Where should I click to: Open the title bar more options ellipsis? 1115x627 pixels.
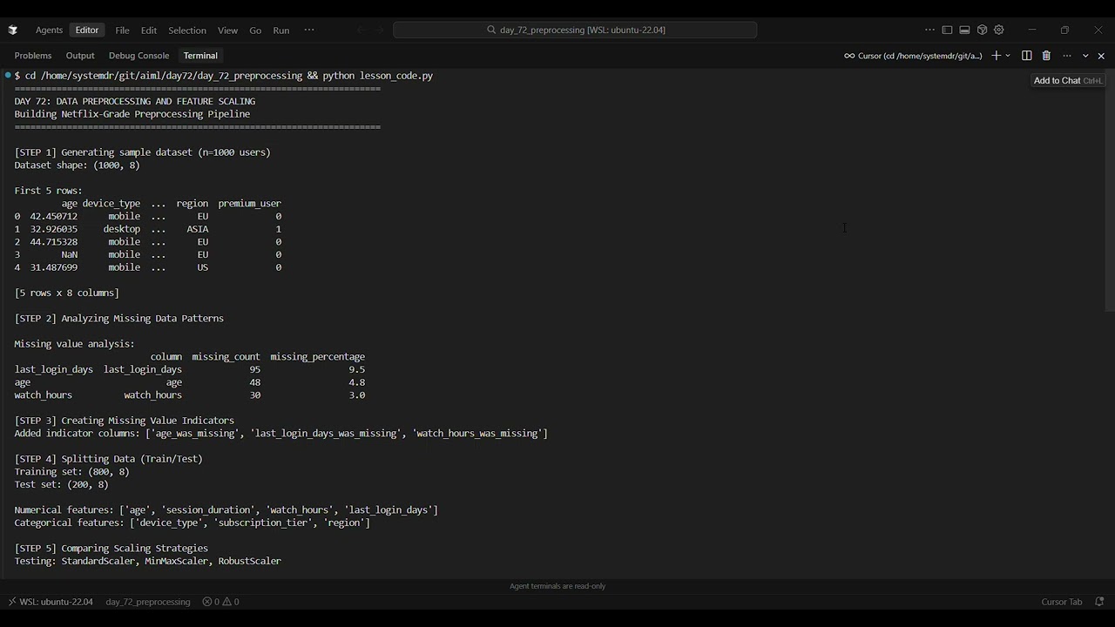coord(929,30)
